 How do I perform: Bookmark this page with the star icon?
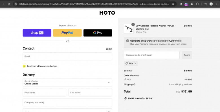(x=173, y=4)
